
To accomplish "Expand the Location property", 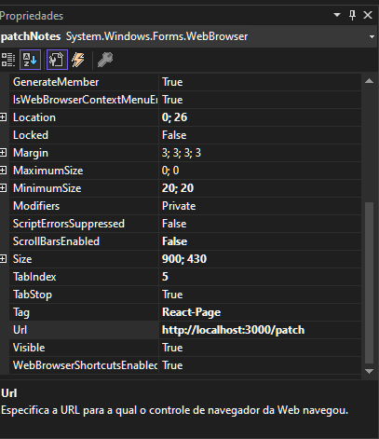I will 3,117.
